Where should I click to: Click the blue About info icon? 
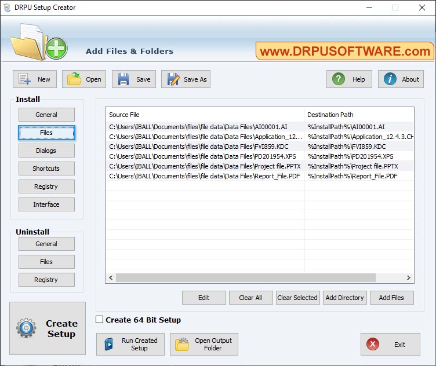390,79
